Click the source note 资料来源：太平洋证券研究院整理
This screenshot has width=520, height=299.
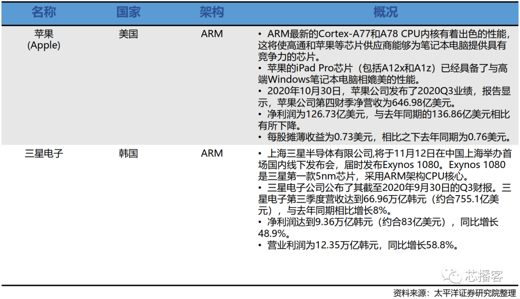coord(455,293)
